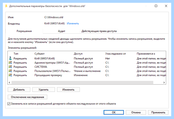174x119 pixels.
Task: Click the C:\Windows.old path text
Action: pyautogui.click(x=54, y=17)
